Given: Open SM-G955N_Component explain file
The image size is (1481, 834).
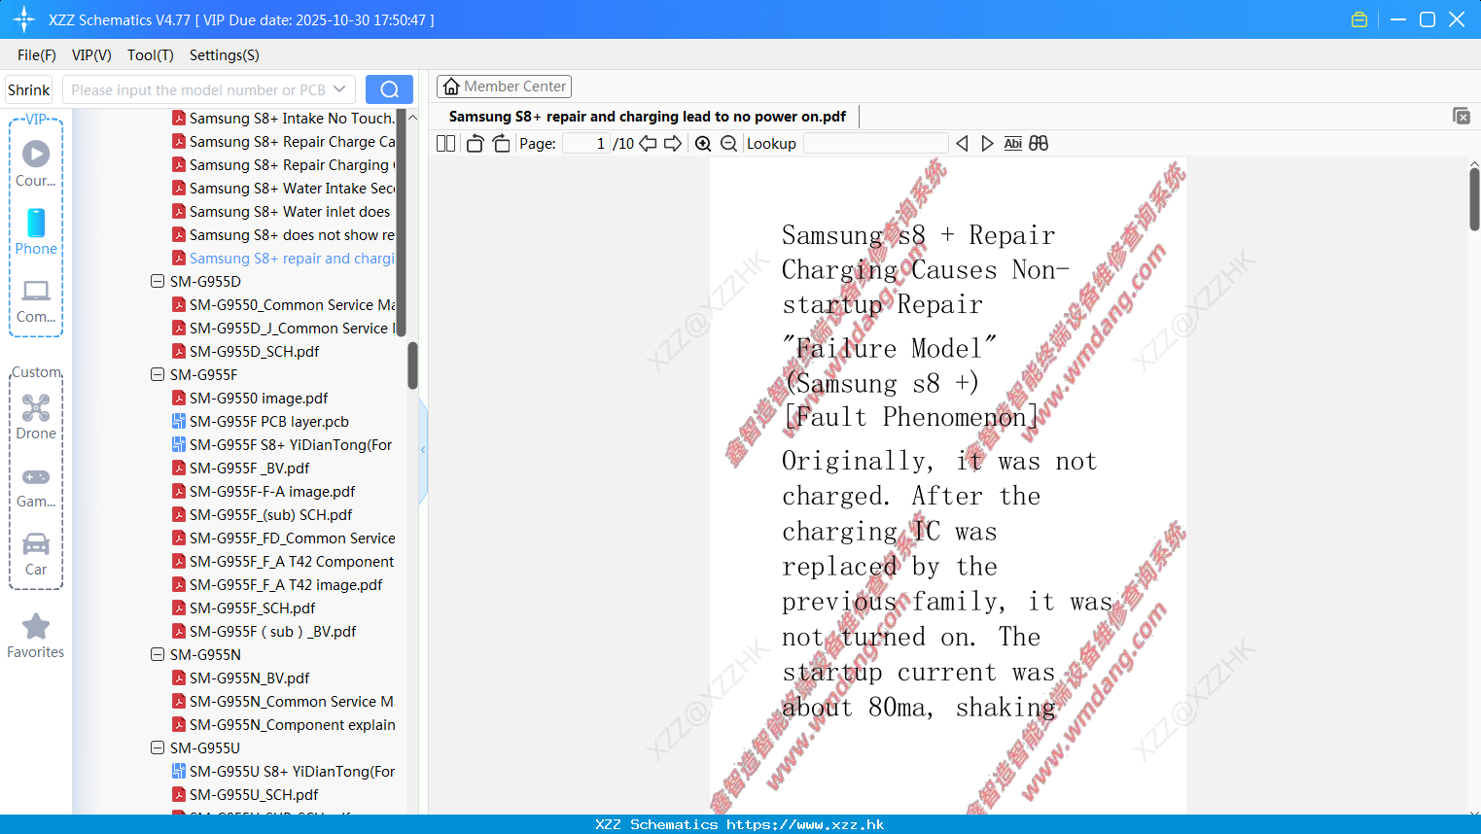Looking at the screenshot, I should tap(284, 724).
